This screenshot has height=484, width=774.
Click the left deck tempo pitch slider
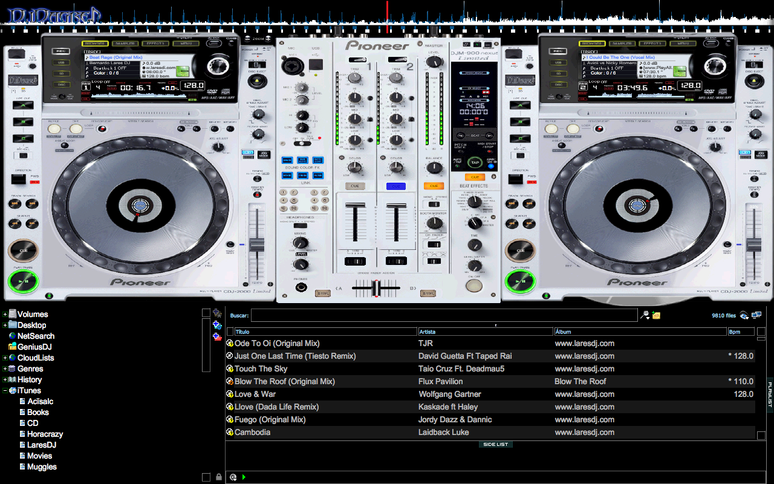[x=257, y=245]
